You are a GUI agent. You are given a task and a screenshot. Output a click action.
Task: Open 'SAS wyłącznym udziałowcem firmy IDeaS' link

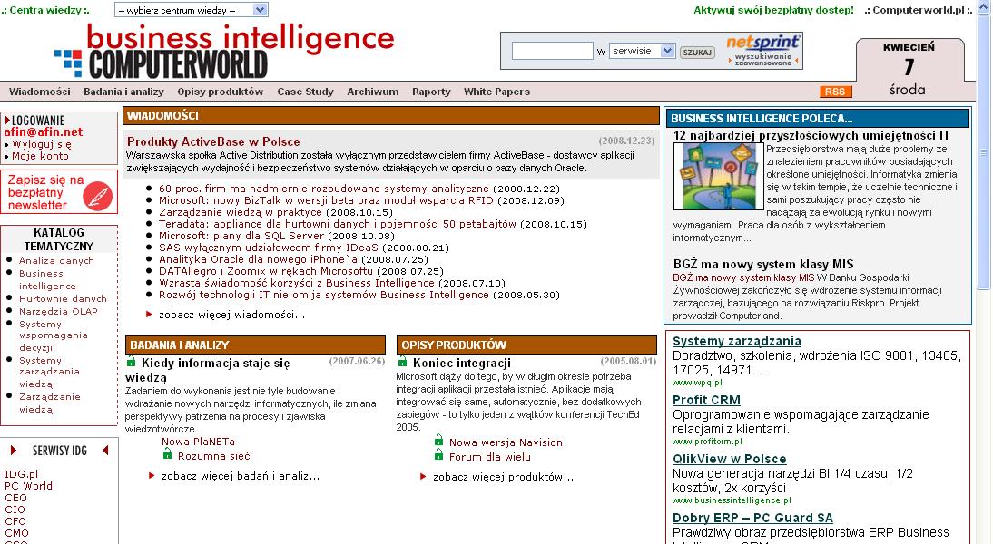click(x=269, y=248)
